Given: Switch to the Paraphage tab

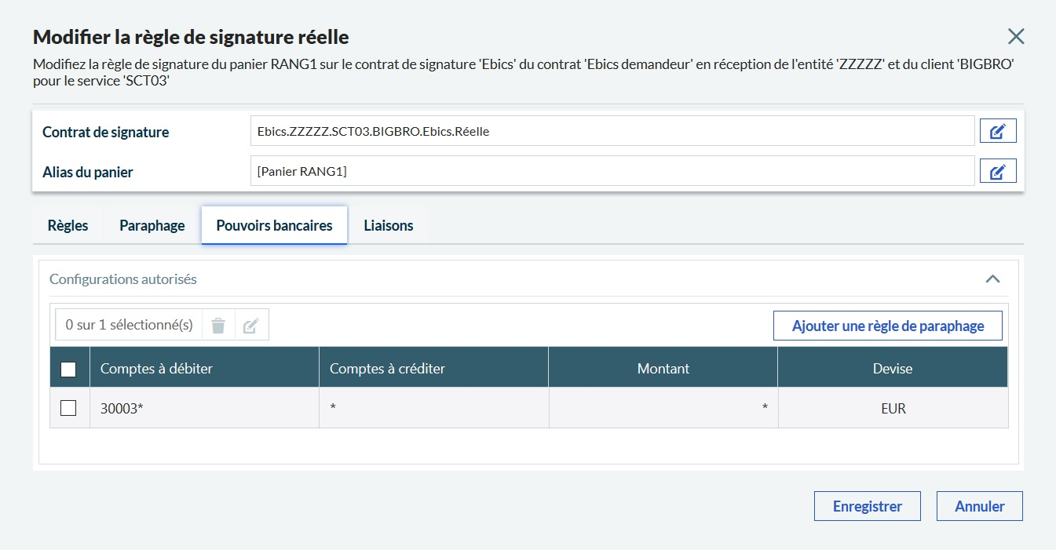Looking at the screenshot, I should coord(152,225).
